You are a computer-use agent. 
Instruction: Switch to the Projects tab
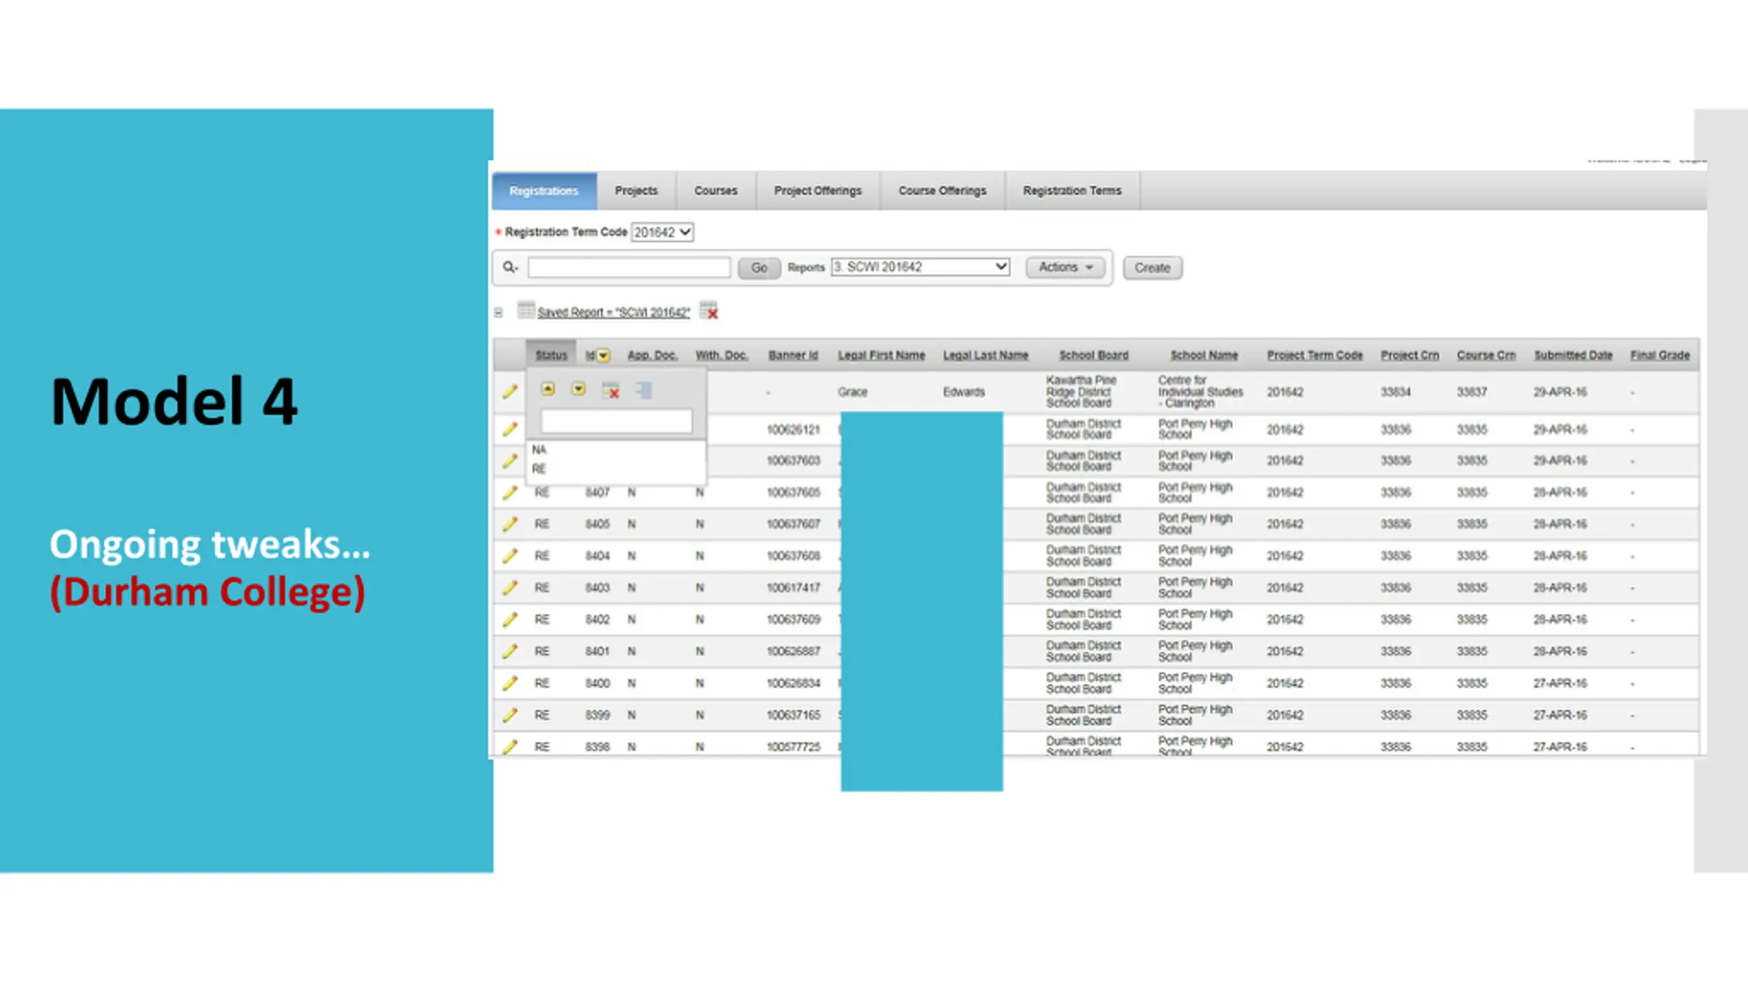[x=636, y=190]
